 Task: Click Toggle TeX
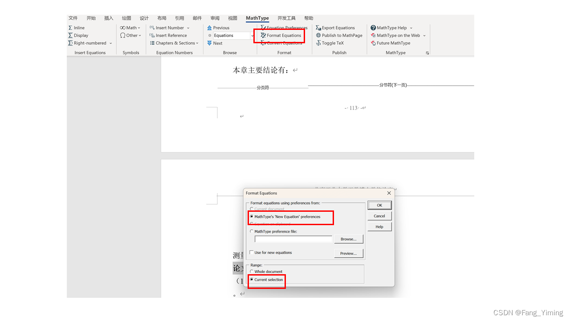tap(330, 43)
